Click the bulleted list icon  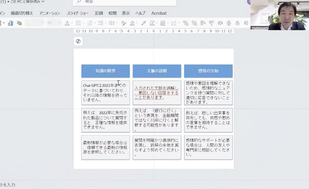pos(78,23)
